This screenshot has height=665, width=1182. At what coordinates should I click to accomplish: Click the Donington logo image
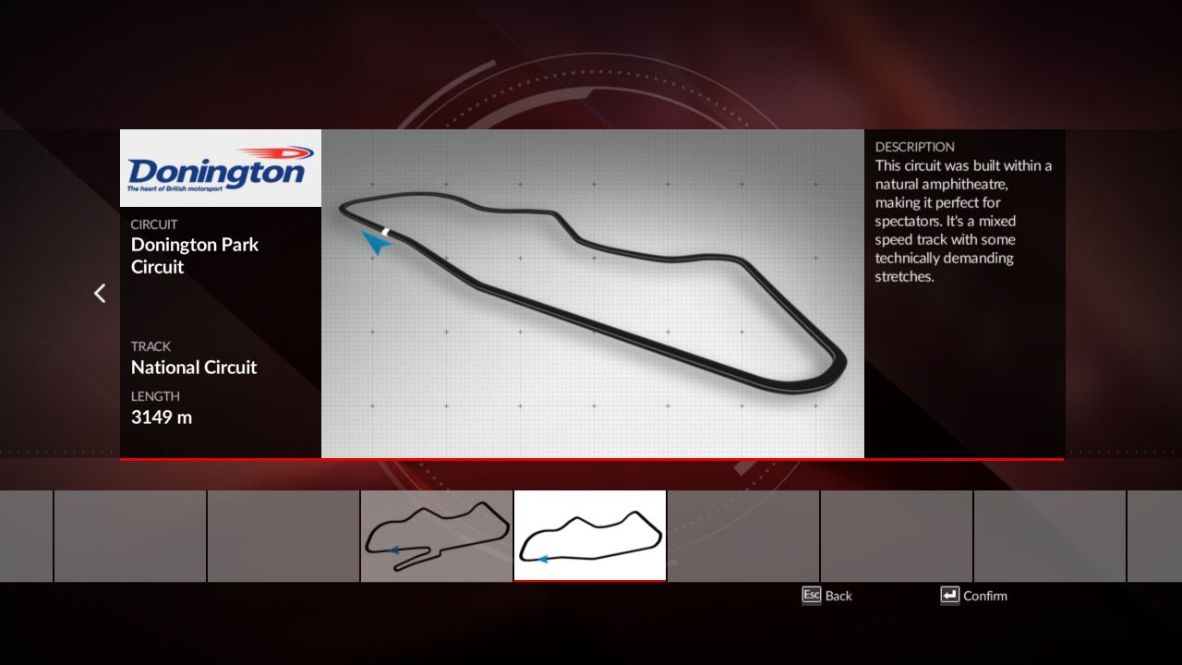[221, 168]
